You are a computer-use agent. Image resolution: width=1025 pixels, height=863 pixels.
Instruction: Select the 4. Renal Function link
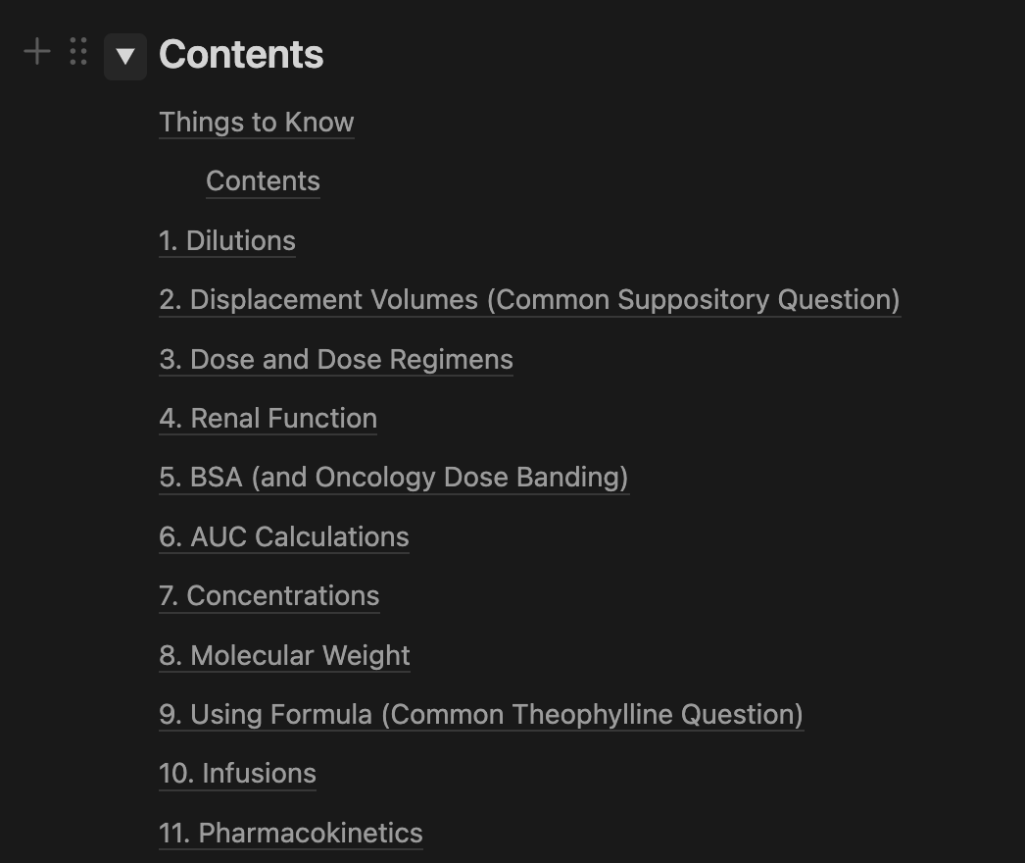pos(268,418)
